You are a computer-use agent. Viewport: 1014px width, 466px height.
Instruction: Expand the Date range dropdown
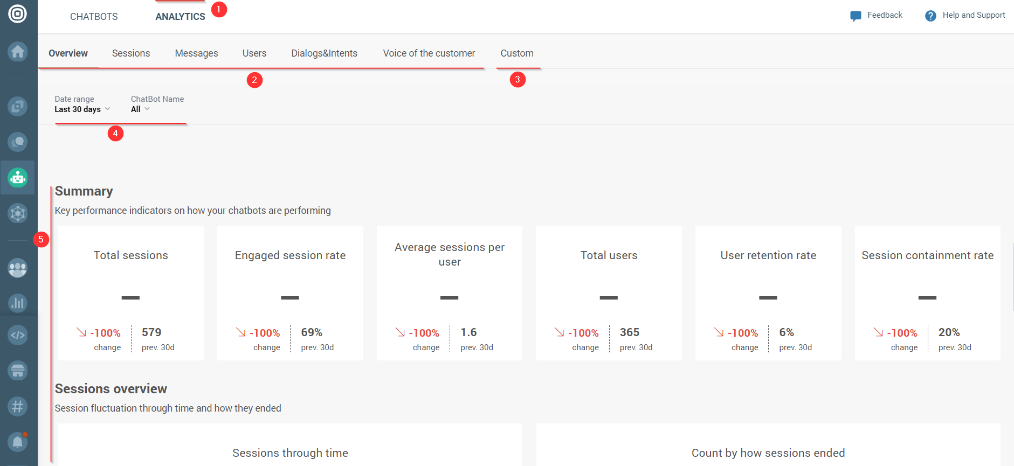click(x=82, y=109)
